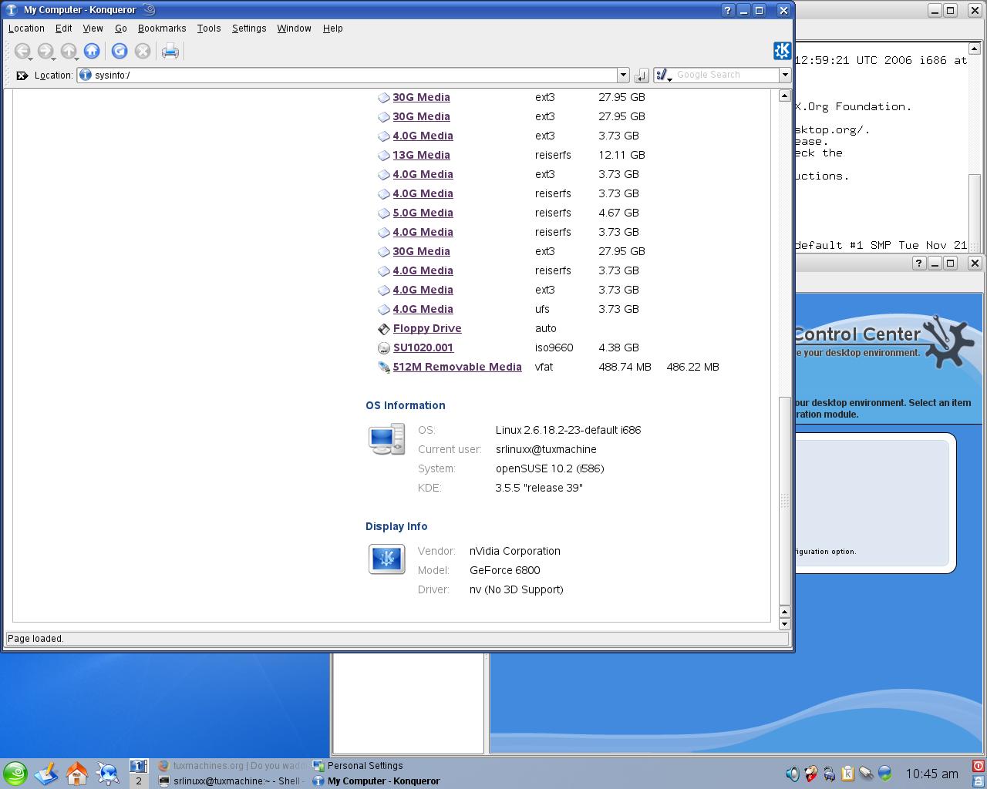This screenshot has width=987, height=789.
Task: Open the SU1020.001 disc link
Action: click(x=423, y=347)
